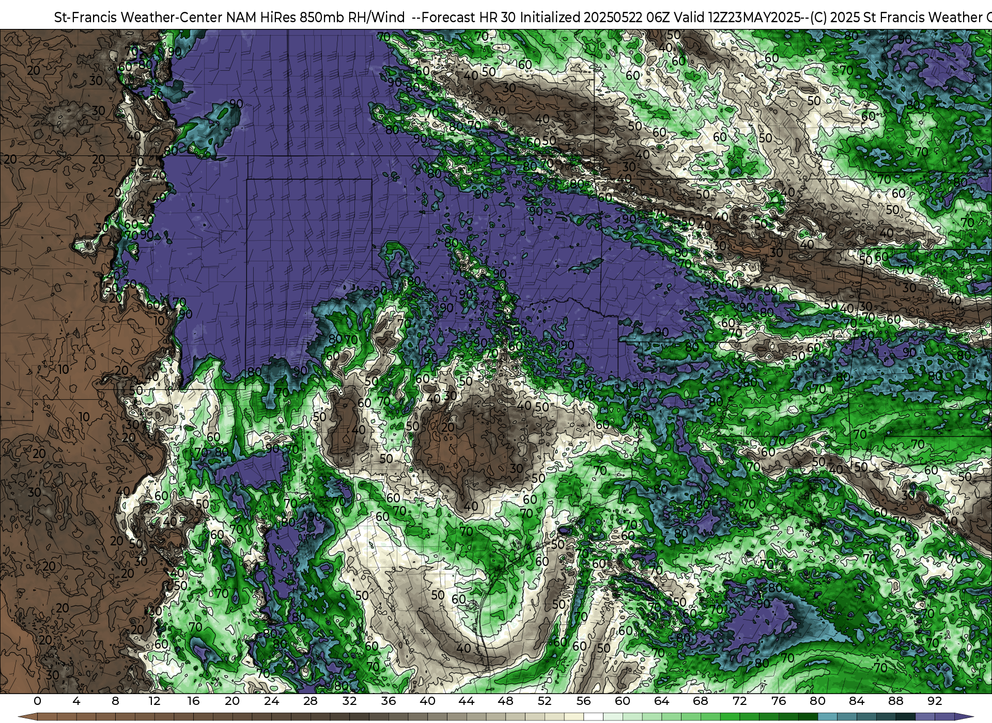Click the white swatch in the colorbar
The height and width of the screenshot is (723, 992).
593,717
